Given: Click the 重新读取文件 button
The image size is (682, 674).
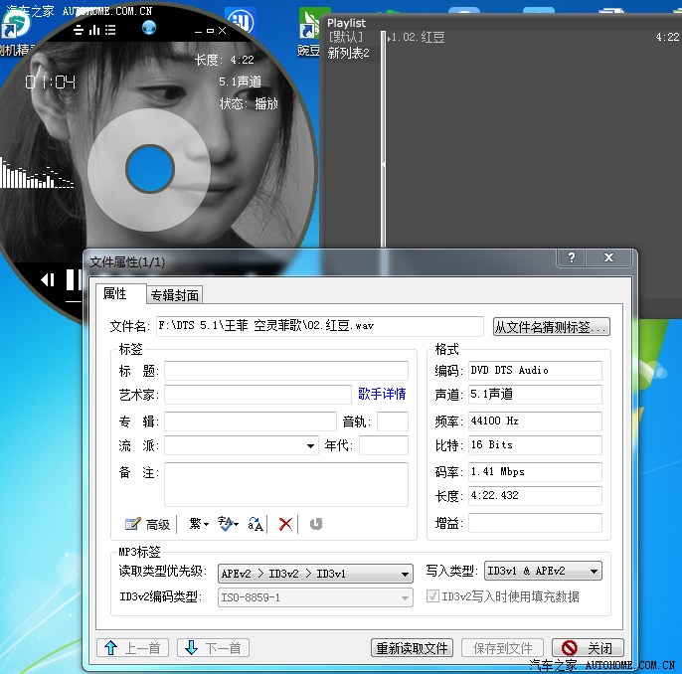Looking at the screenshot, I should click(413, 648).
